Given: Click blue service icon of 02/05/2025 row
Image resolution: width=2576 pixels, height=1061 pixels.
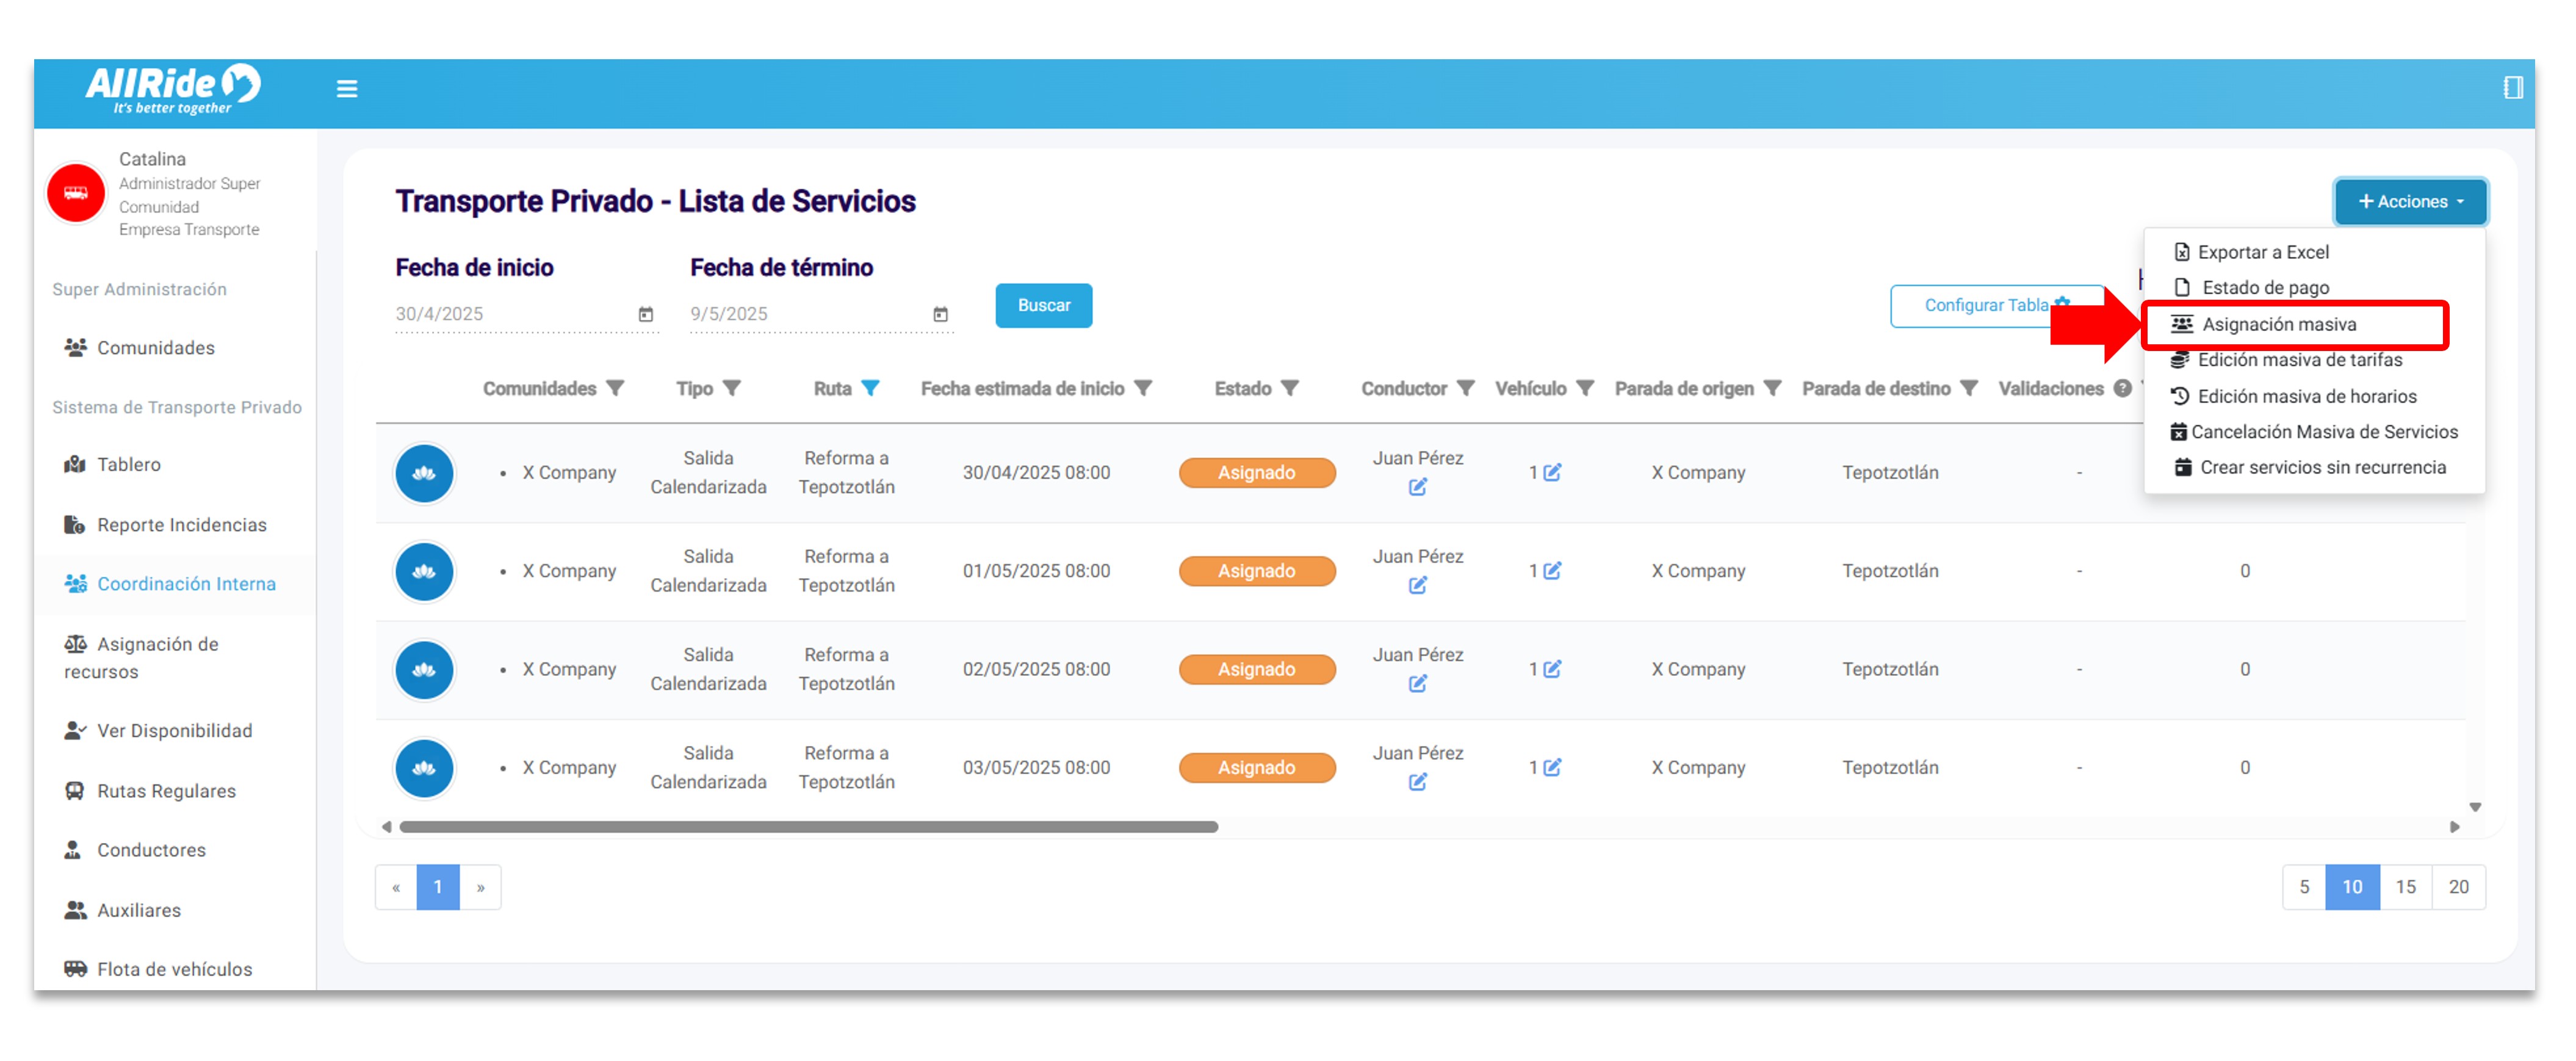Looking at the screenshot, I should (424, 669).
